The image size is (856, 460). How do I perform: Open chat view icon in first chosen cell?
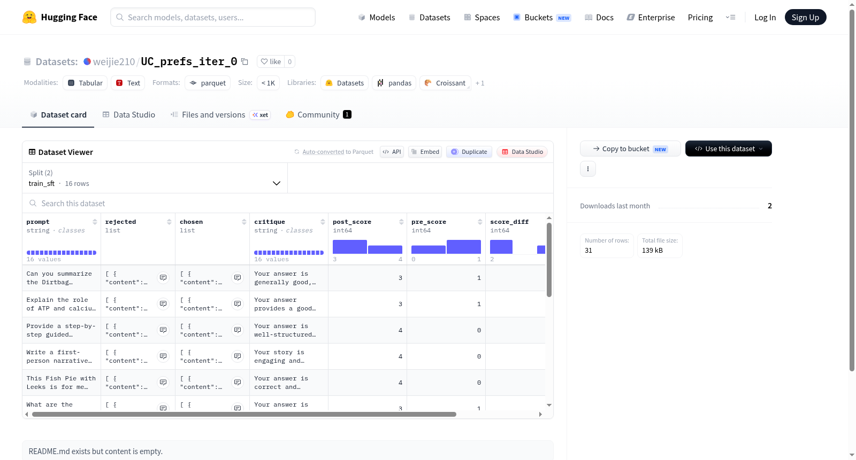[238, 278]
